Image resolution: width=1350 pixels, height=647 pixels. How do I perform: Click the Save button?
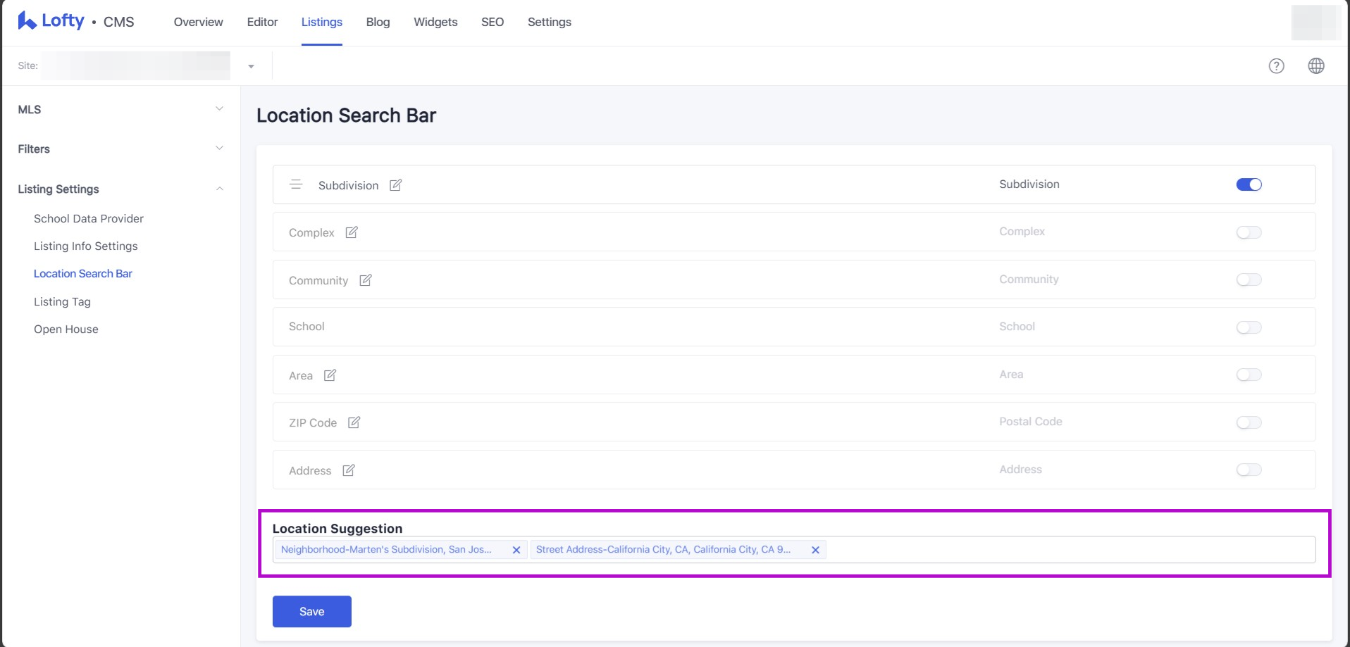click(311, 611)
